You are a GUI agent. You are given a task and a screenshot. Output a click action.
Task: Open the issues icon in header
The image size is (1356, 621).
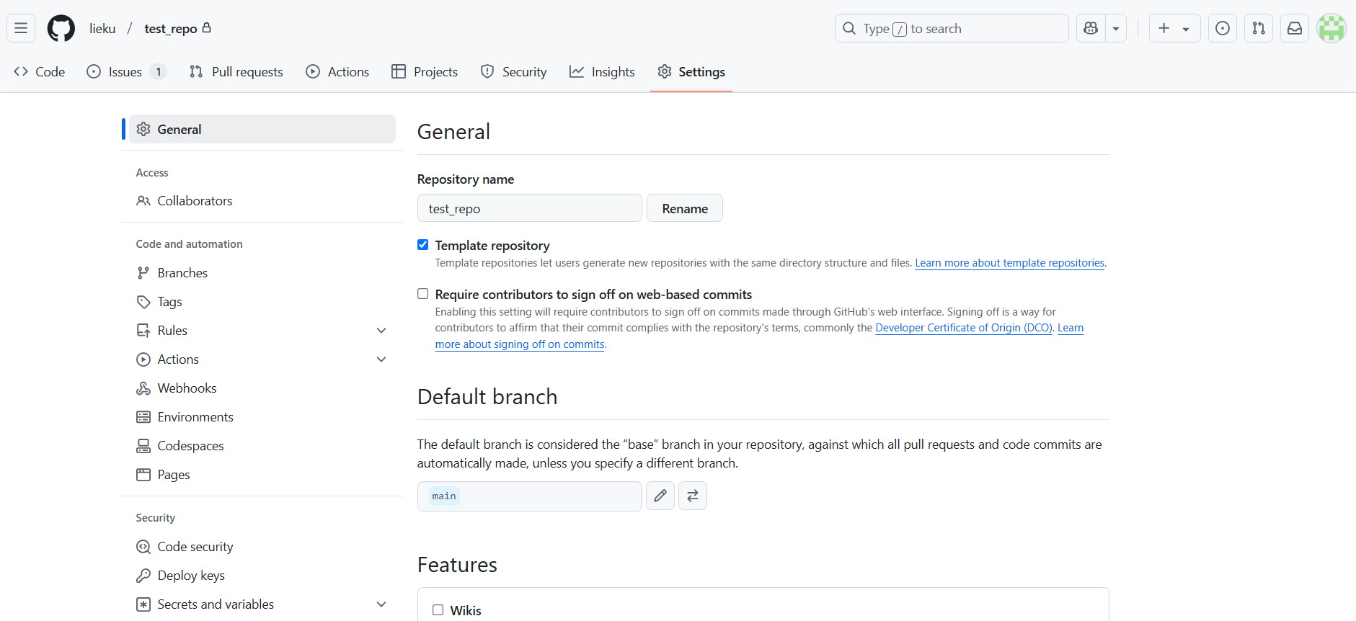(x=1222, y=28)
